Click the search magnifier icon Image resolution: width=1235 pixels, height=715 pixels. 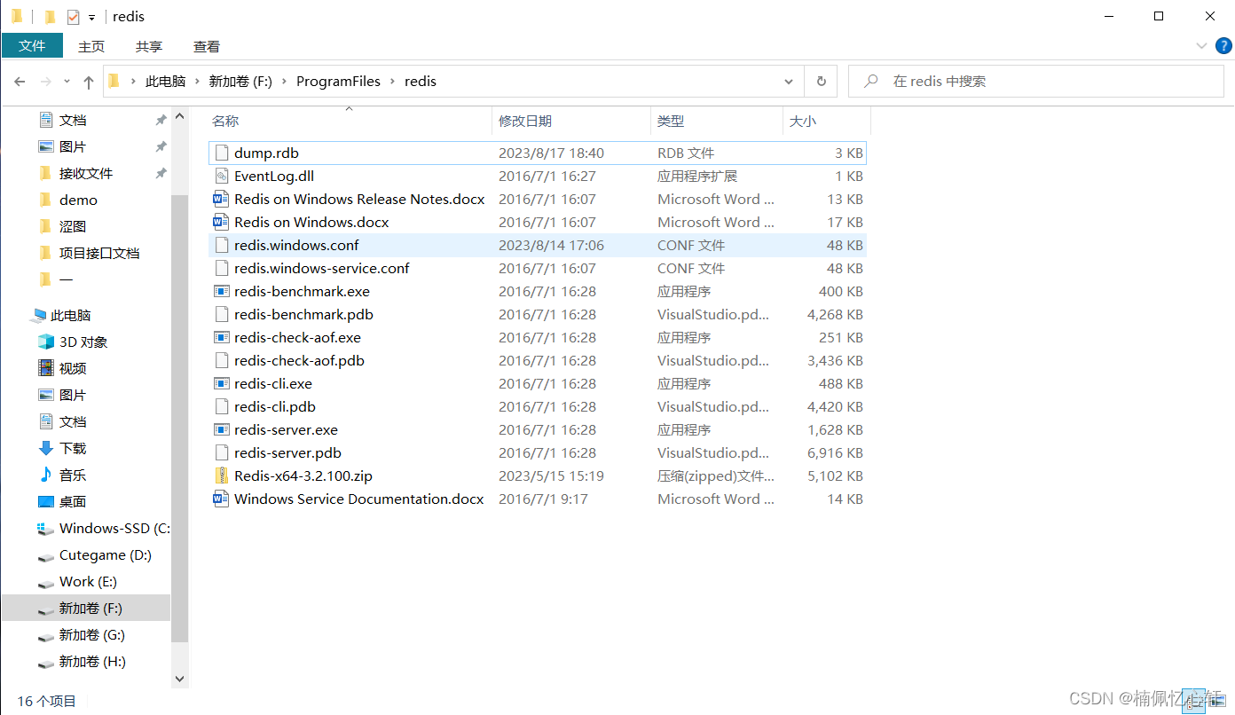871,81
